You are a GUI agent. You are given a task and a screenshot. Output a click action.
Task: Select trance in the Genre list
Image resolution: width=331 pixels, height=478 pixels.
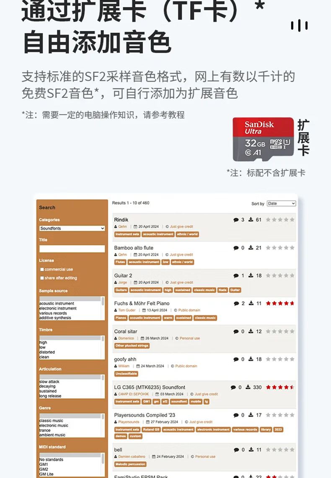pos(45,430)
